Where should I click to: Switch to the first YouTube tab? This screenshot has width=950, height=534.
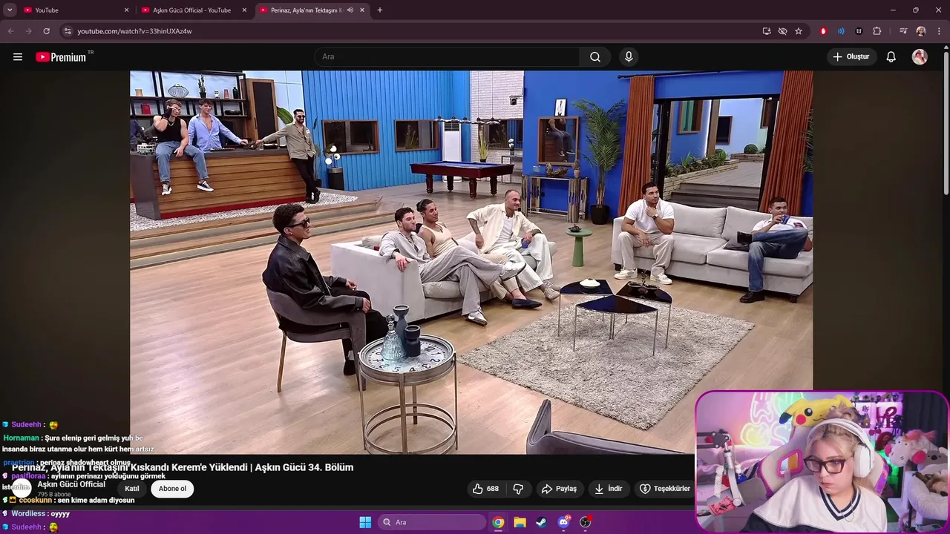point(76,10)
